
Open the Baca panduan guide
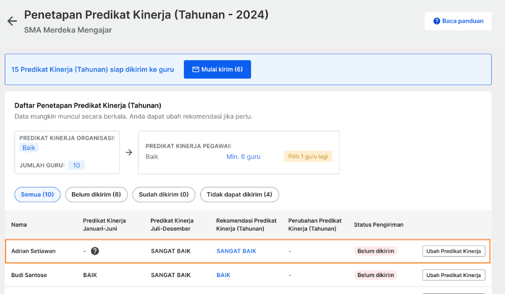(458, 21)
